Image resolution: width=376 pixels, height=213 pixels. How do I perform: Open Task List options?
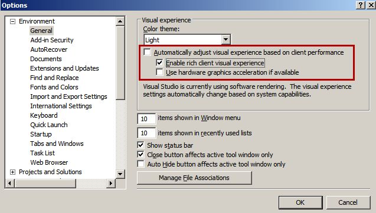tap(42, 153)
